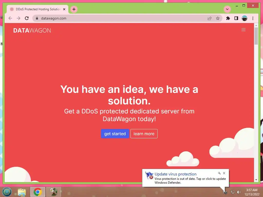Image resolution: width=263 pixels, height=197 pixels.
Task: Maximize the Chrome window
Action: [244, 6]
